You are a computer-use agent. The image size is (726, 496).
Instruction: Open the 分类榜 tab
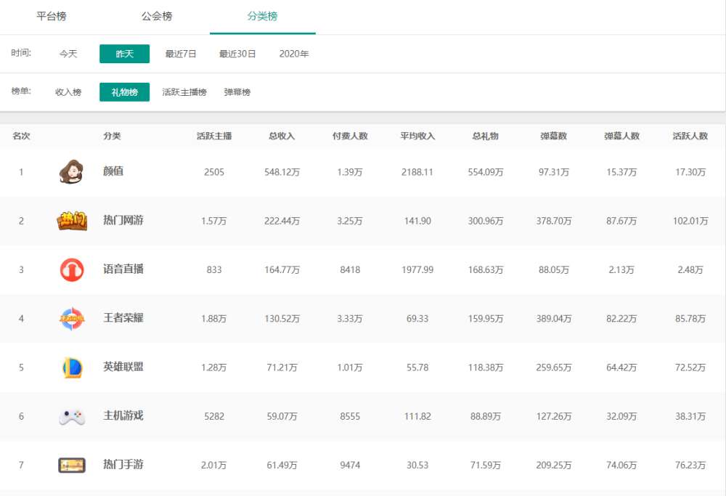pyautogui.click(x=263, y=16)
